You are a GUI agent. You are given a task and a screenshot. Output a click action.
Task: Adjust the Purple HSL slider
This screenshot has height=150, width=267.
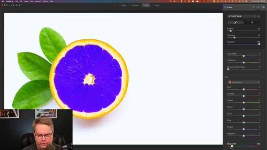(x=244, y=129)
